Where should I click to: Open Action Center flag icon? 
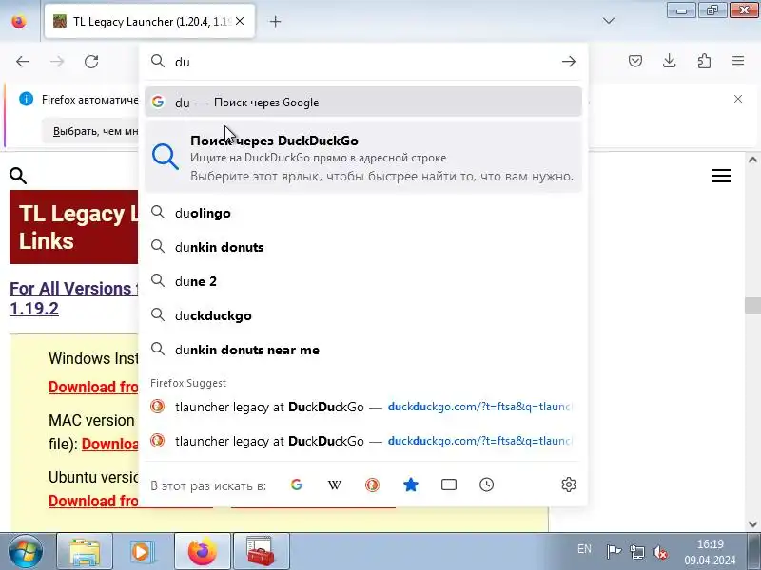click(614, 552)
